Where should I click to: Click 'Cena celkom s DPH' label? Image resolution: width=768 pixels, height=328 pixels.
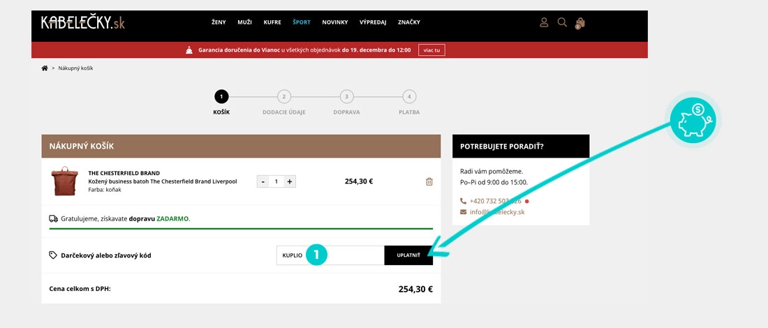(x=80, y=289)
